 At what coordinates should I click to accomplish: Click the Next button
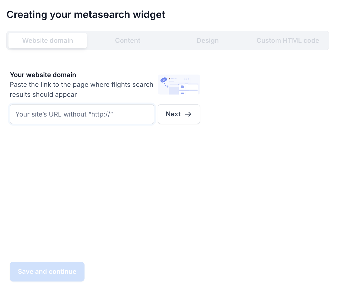pos(179,114)
